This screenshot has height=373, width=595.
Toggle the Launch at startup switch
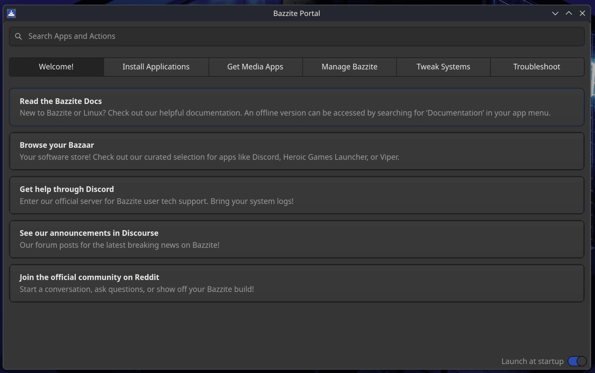(577, 361)
